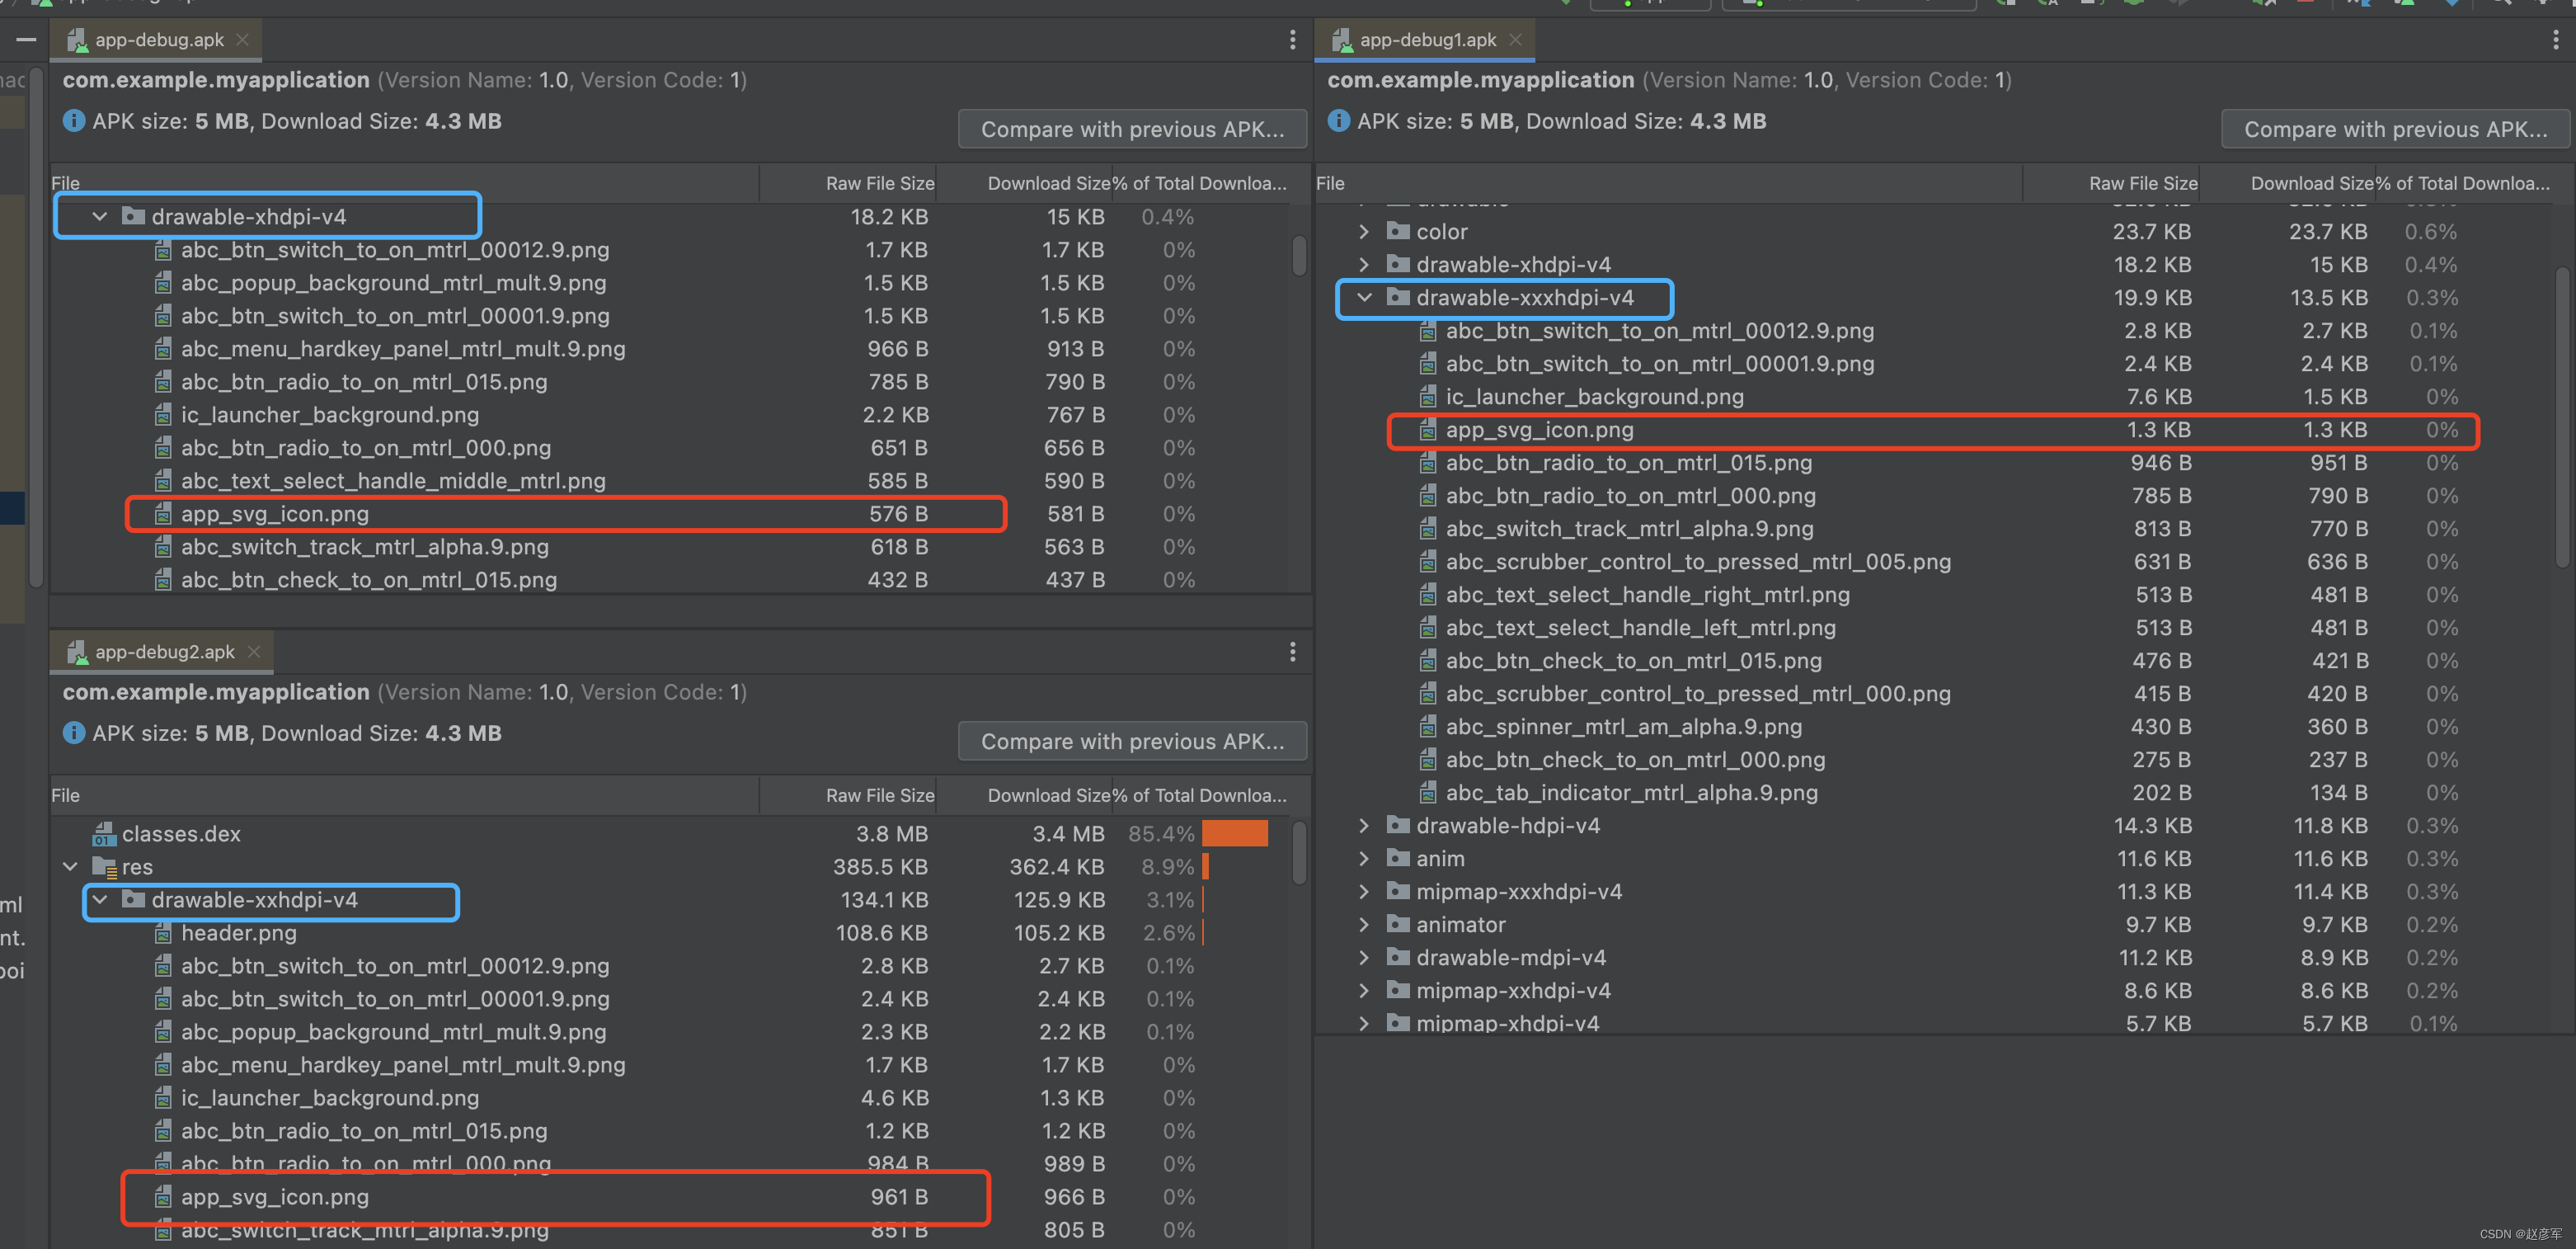Click the drawable-hdpi-v4 folder icon

coord(1398,826)
